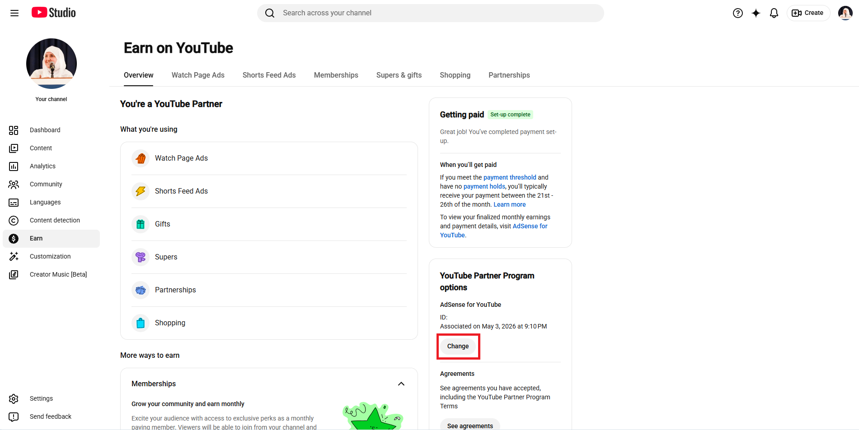Screen dimensions: 859x430
Task: Open the payment holds link
Action: (484, 186)
